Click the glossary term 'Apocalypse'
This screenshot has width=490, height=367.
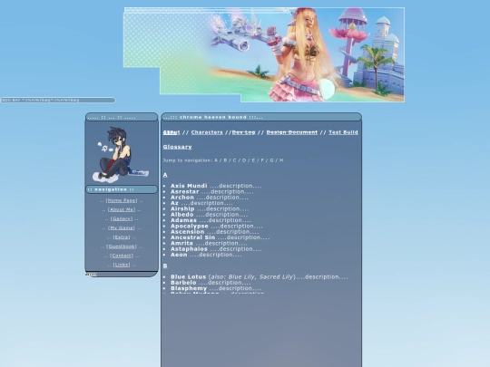(x=190, y=227)
